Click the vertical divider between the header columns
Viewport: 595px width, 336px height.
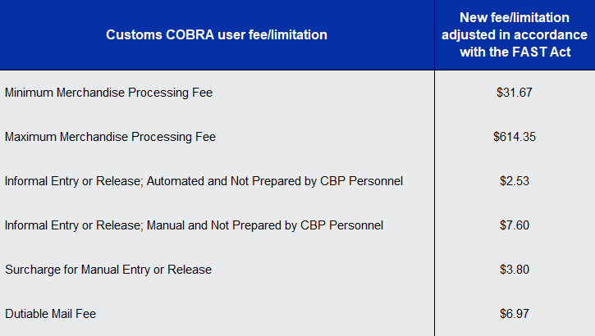[434, 34]
